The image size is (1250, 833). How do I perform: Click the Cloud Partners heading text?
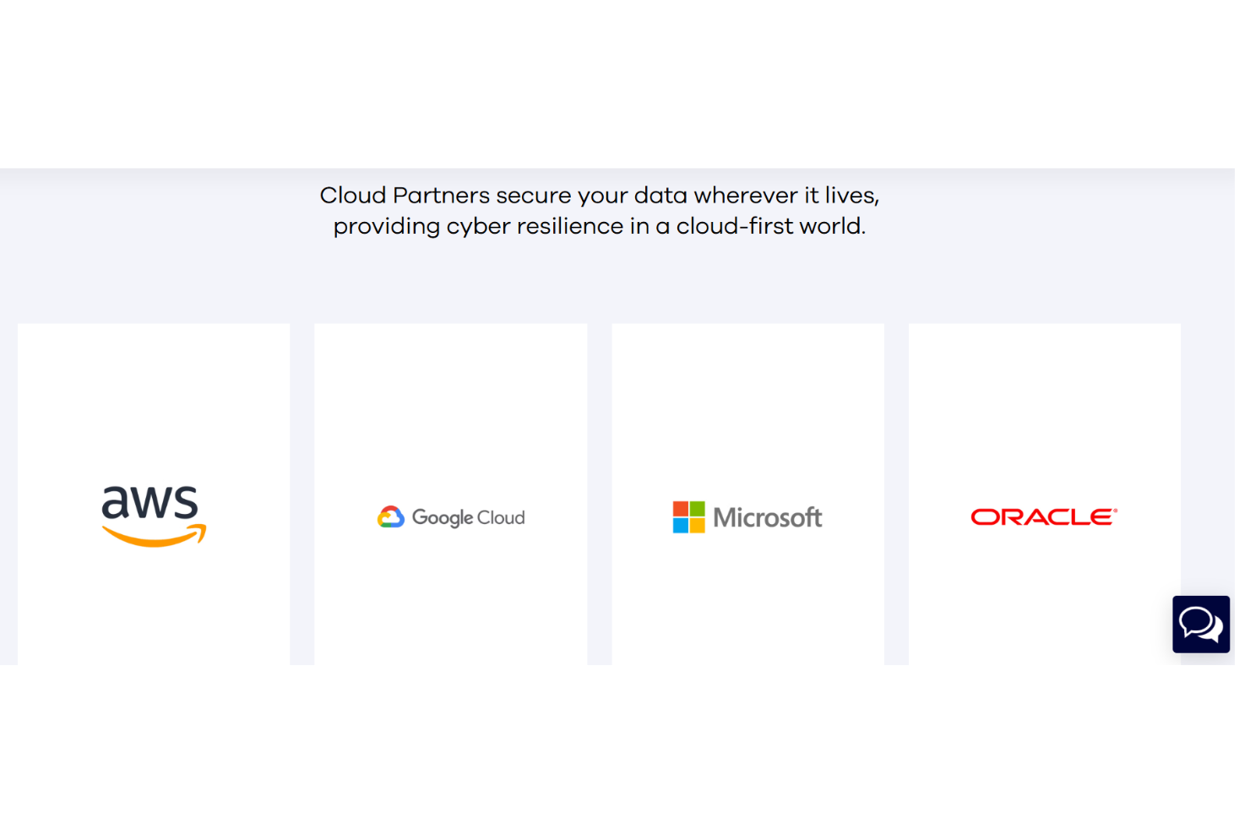coord(599,210)
